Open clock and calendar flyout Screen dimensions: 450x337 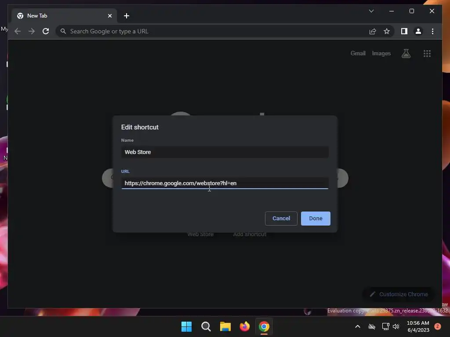pyautogui.click(x=418, y=326)
